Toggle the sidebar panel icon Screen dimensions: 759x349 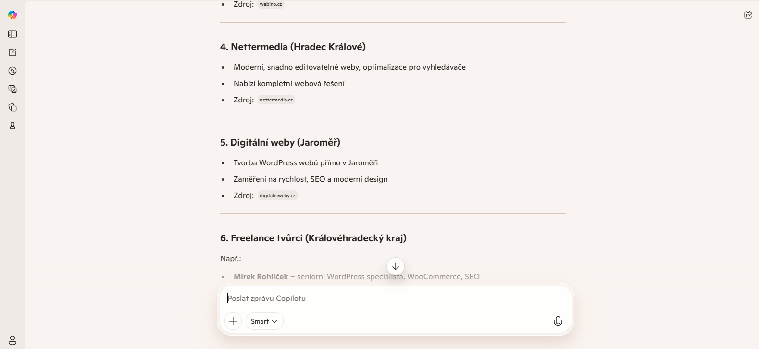coord(12,34)
